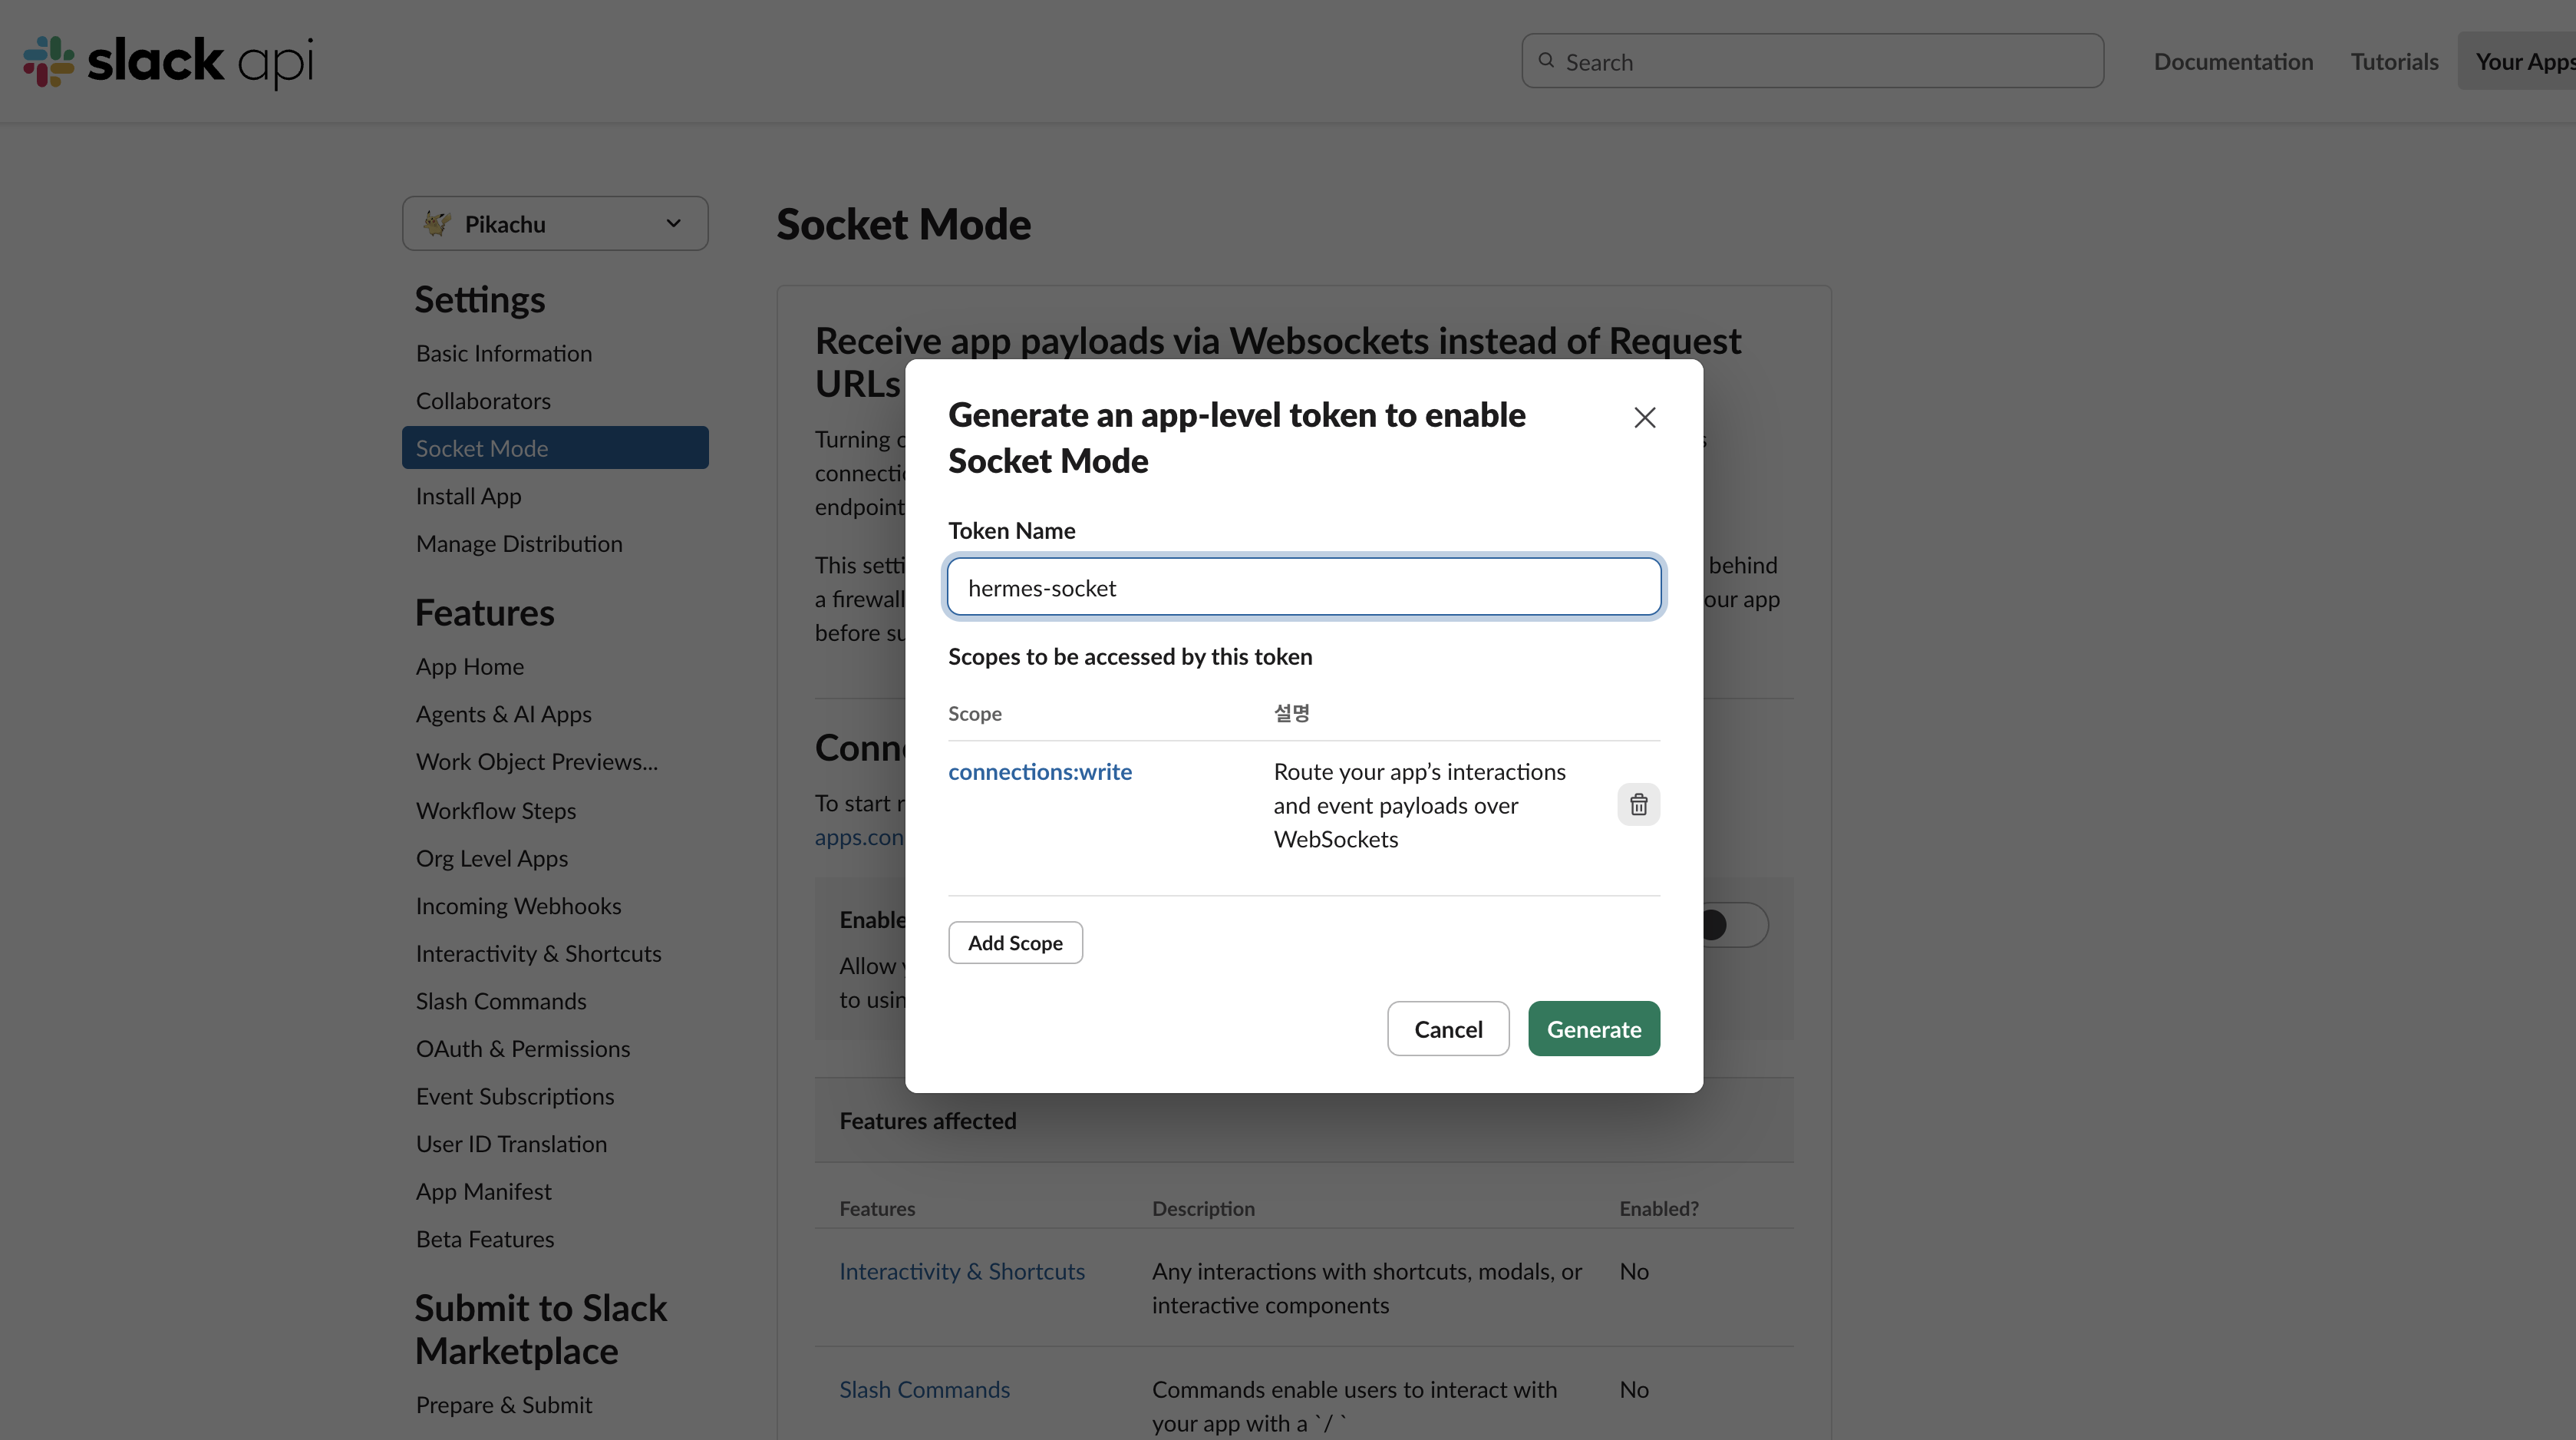This screenshot has width=2576, height=1440.
Task: Click the 'Socket Mode' page title
Action: point(904,224)
